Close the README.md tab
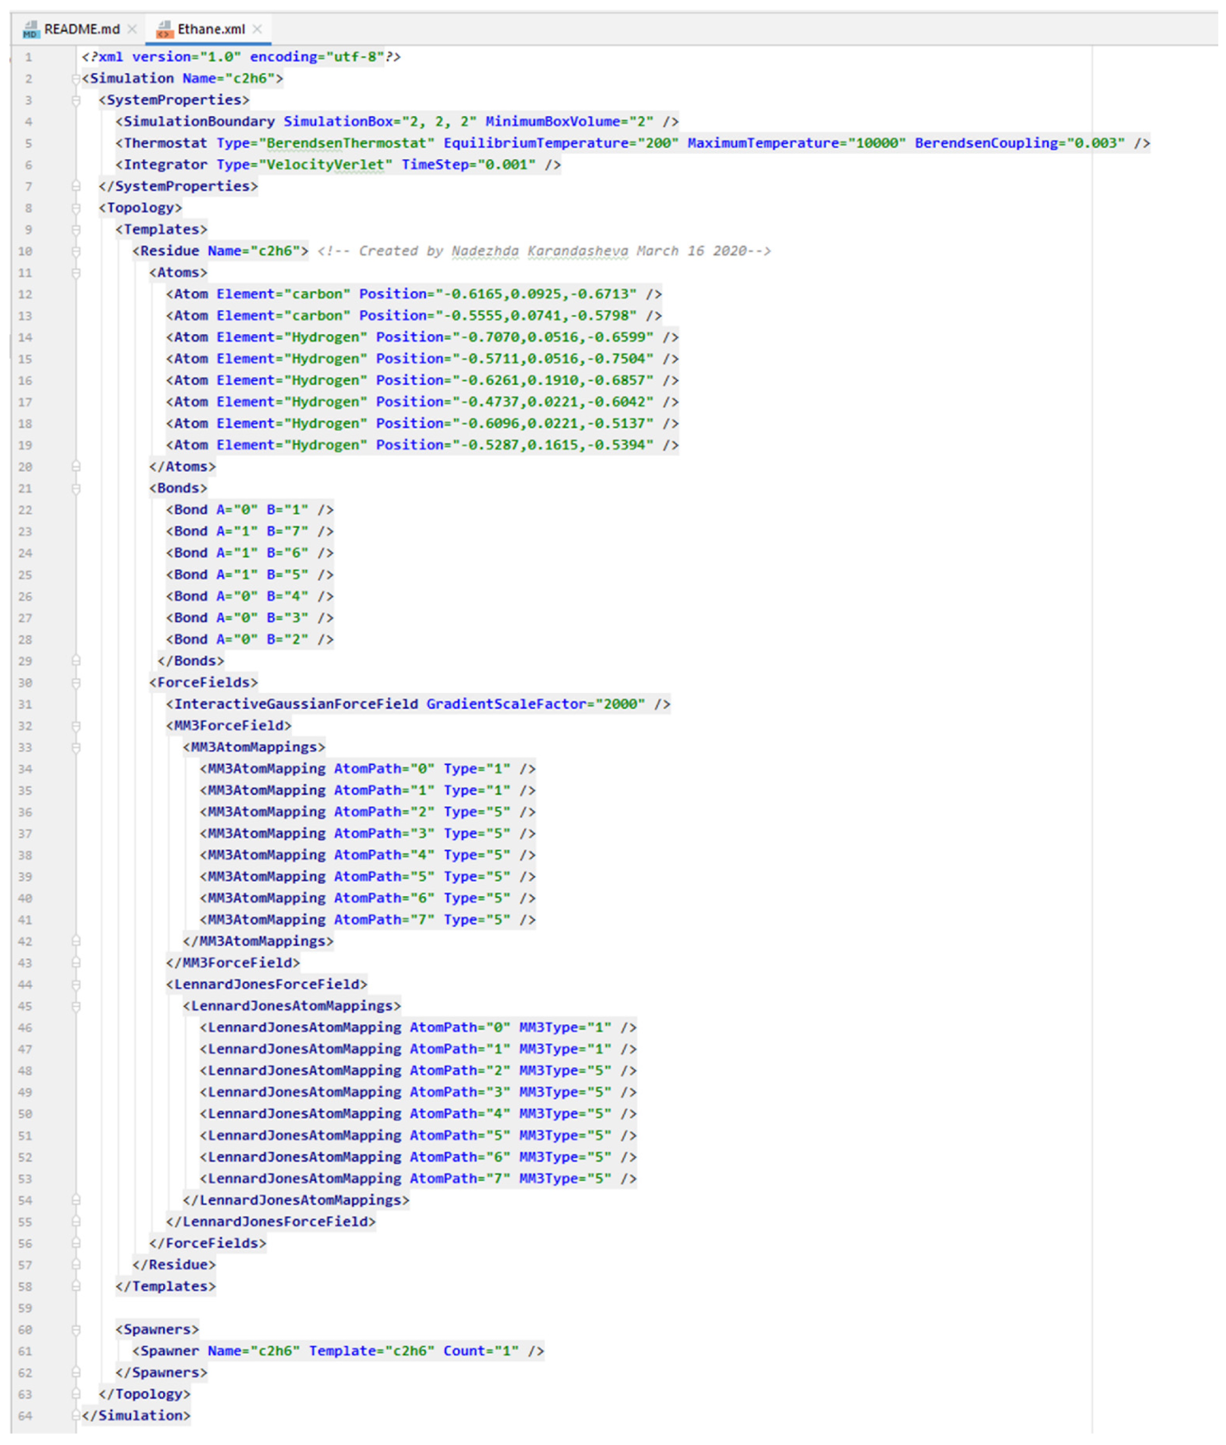1226x1445 pixels. [x=132, y=29]
